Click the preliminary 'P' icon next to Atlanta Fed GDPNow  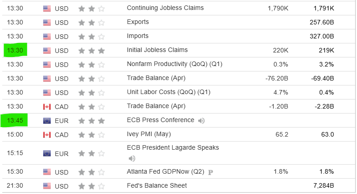(x=210, y=172)
